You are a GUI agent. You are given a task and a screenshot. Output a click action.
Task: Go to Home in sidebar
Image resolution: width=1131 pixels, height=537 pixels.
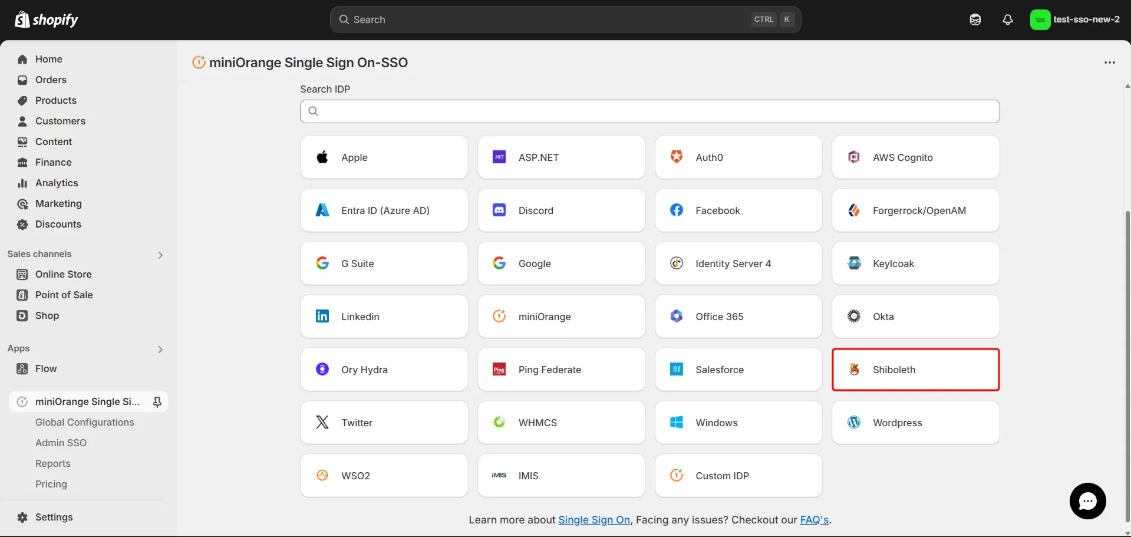tap(49, 59)
